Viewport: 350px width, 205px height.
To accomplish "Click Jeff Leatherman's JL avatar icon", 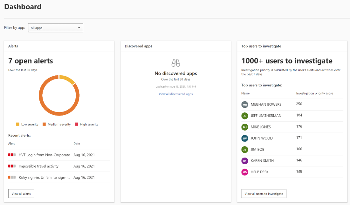I will click(244, 115).
